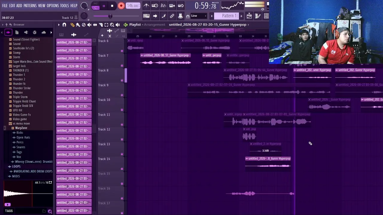The width and height of the screenshot is (383, 215).
Task: Toggle wait for input before recording
Action: click(155, 6)
